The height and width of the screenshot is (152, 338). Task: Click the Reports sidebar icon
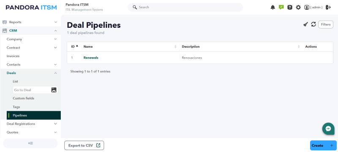5,22
